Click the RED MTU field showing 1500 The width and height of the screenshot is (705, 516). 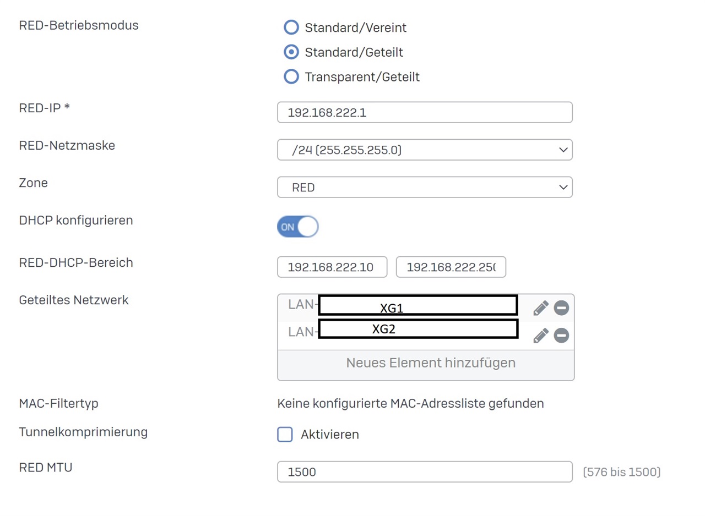(x=424, y=472)
